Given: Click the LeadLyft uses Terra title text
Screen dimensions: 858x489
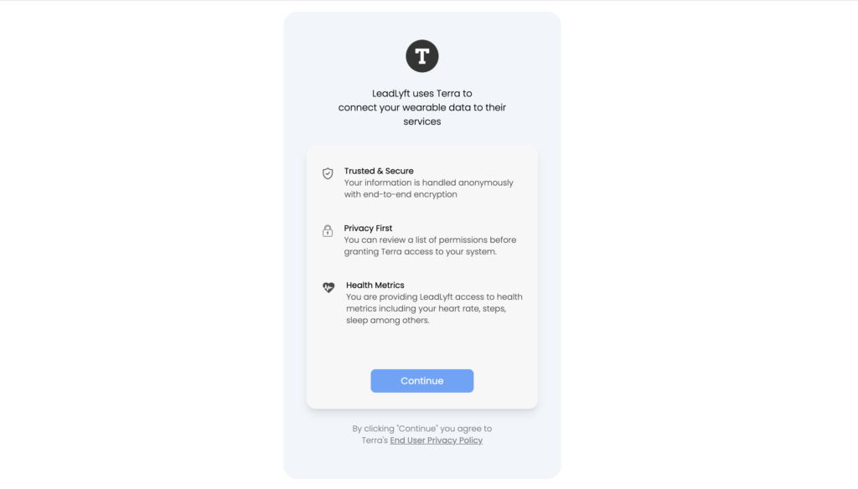Looking at the screenshot, I should tap(422, 106).
